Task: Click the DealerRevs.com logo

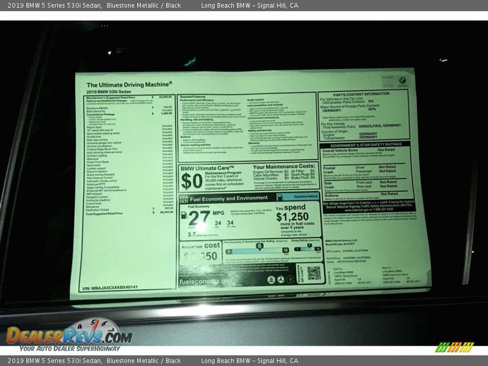Action: point(69,337)
